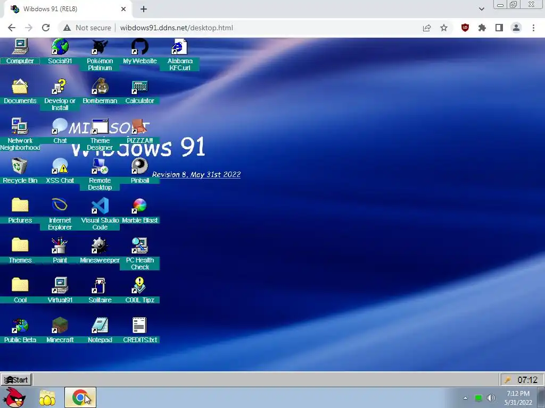
Task: Open the 7:12 PM system clock
Action: pos(518,398)
